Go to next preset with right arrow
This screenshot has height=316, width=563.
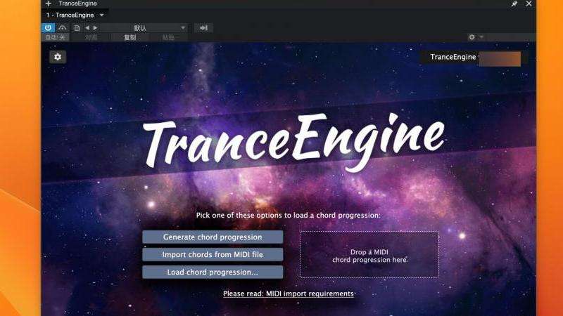(95, 28)
